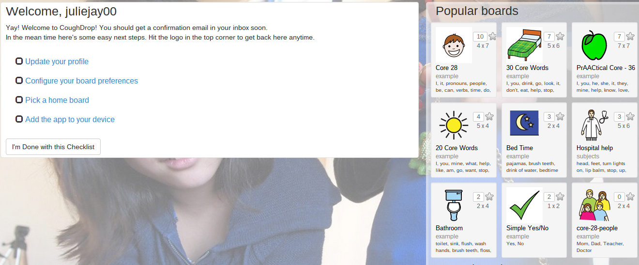This screenshot has width=639, height=265.
Task: Open the Bed Time moon icon
Action: click(x=524, y=125)
